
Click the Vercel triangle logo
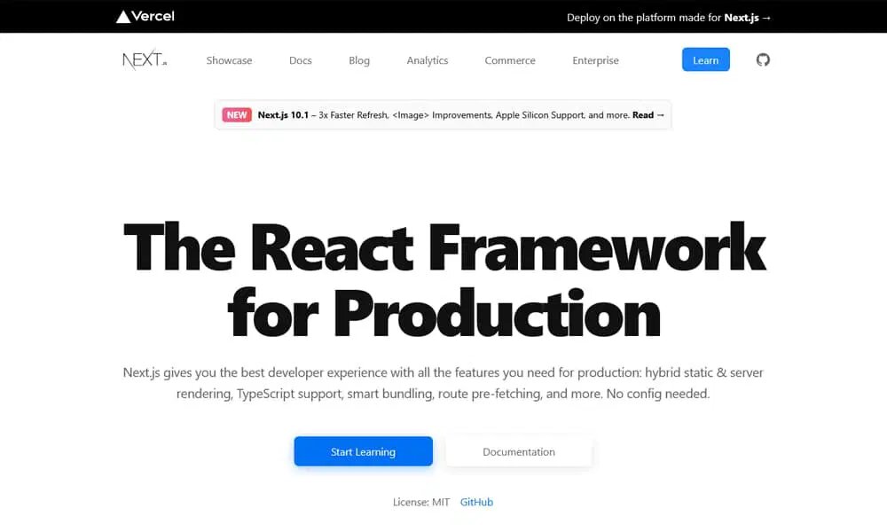(x=122, y=16)
